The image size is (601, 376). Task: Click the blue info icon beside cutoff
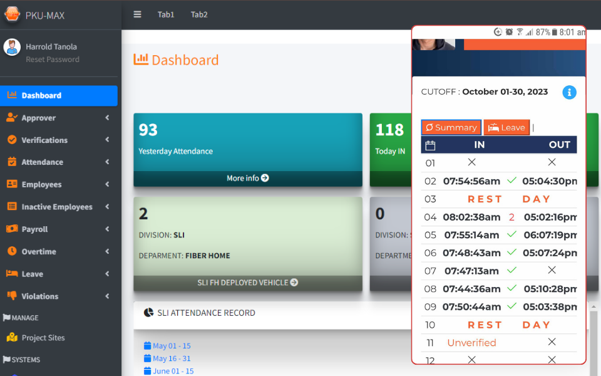click(x=569, y=92)
